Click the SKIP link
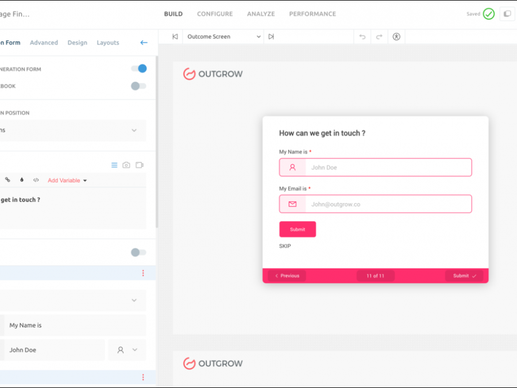 (285, 246)
